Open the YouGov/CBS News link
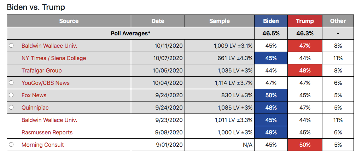356x151 pixels. 45,83
